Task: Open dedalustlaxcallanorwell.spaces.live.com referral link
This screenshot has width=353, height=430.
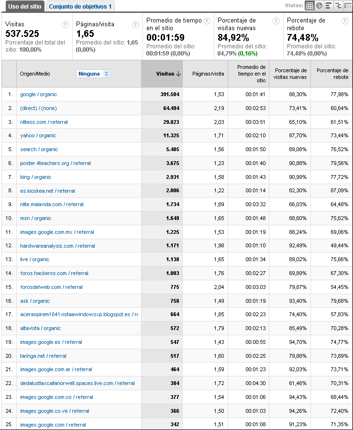Action: (x=77, y=383)
